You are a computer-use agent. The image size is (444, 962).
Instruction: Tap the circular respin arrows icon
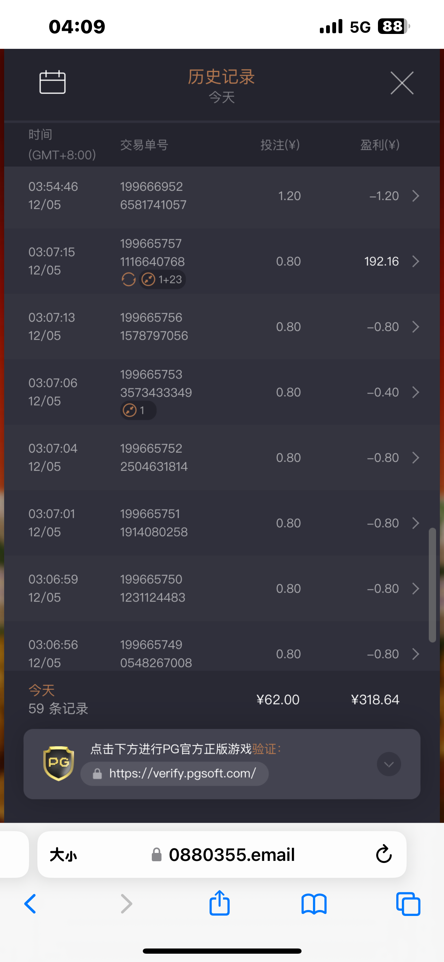pos(128,279)
